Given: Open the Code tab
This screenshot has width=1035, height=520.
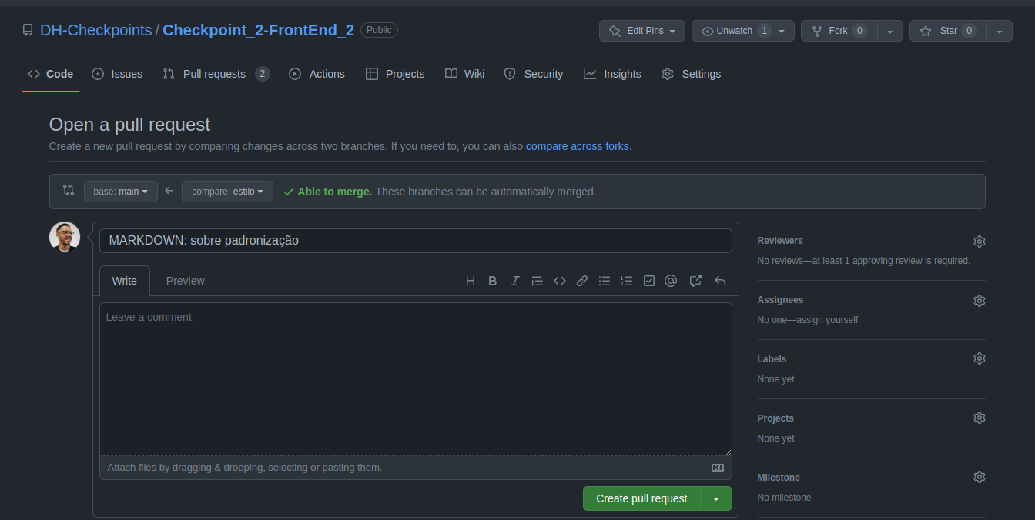Looking at the screenshot, I should click(51, 74).
